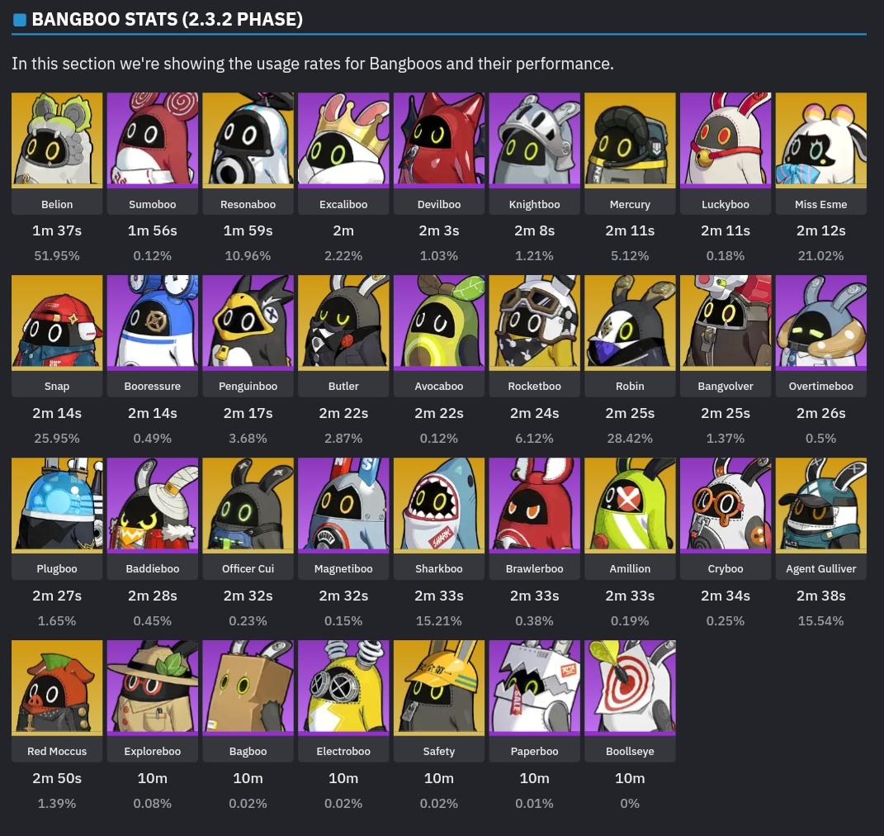Open the Boollseye target portrait
The image size is (884, 836).
630,687
